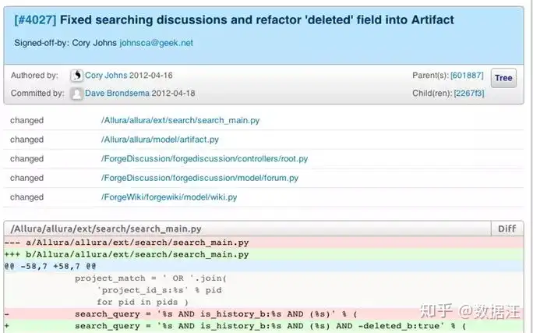This screenshot has height=333, width=533.
Task: Select the '--- a/Allura' removed file line
Action: tap(264, 243)
